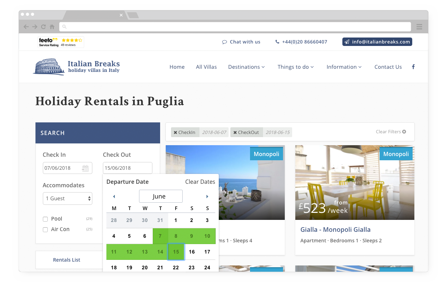Select June 24 in the calendar
The width and height of the screenshot is (447, 283).
coord(207,268)
